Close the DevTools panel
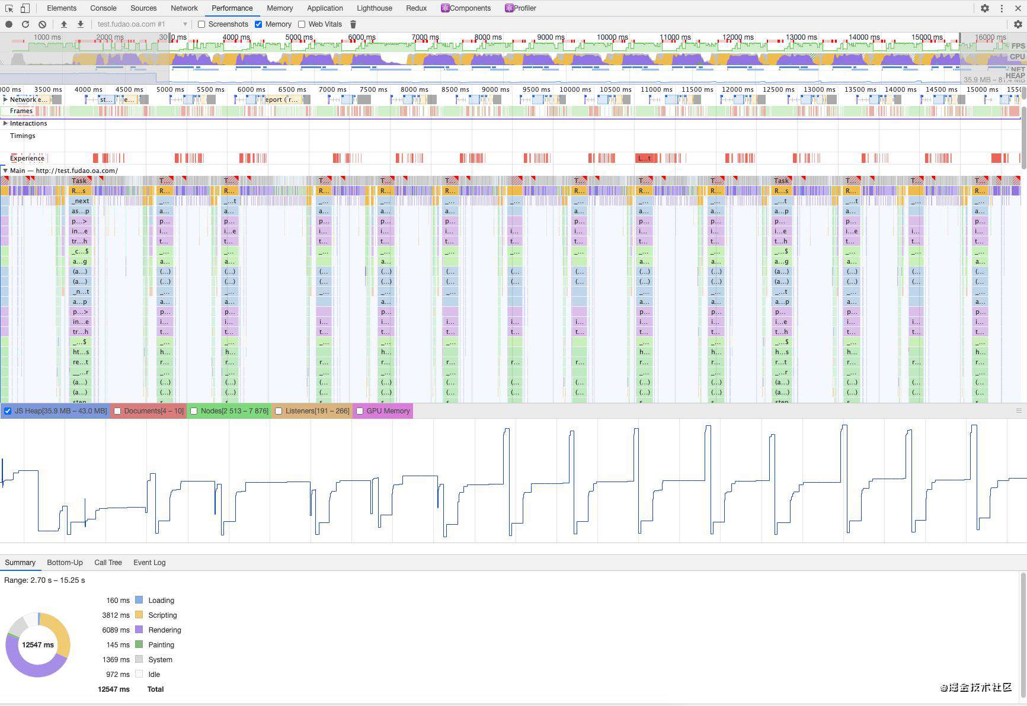 pos(1017,8)
